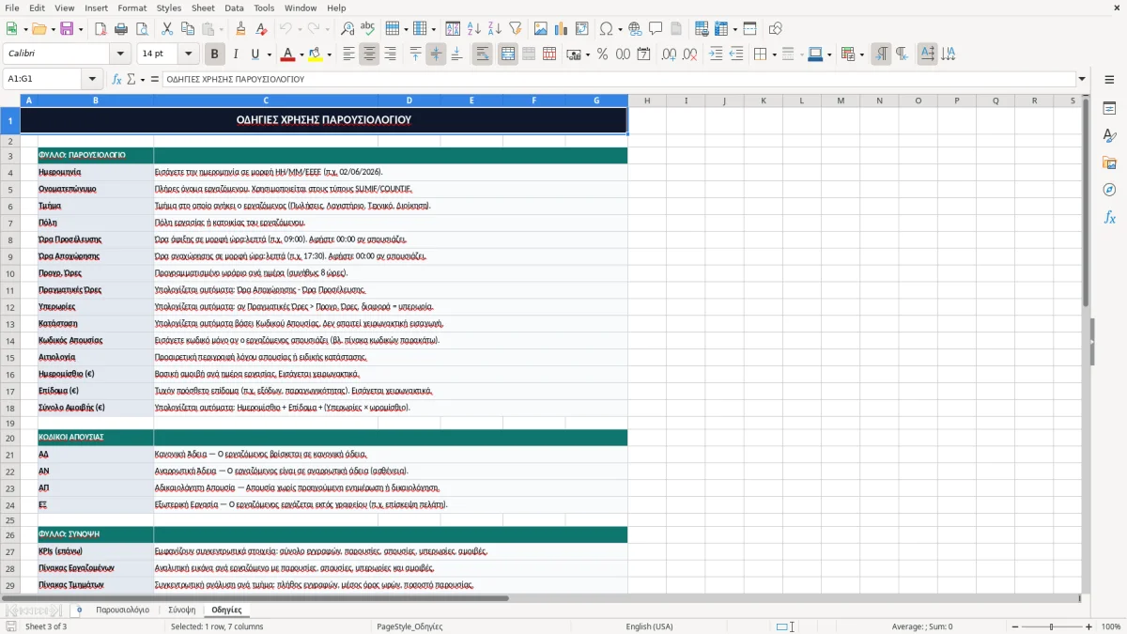
Task: Select the Σύνοψη sheet tab
Action: [x=181, y=610]
